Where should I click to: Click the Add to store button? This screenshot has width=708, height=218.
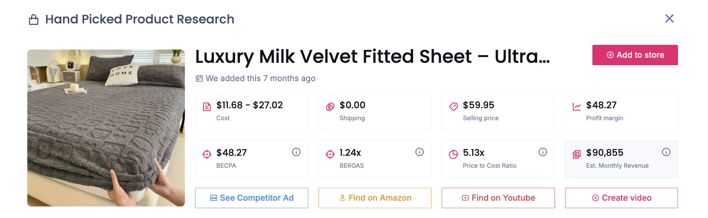(635, 55)
